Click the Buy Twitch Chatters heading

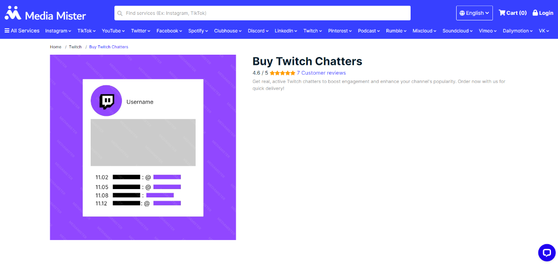click(307, 61)
